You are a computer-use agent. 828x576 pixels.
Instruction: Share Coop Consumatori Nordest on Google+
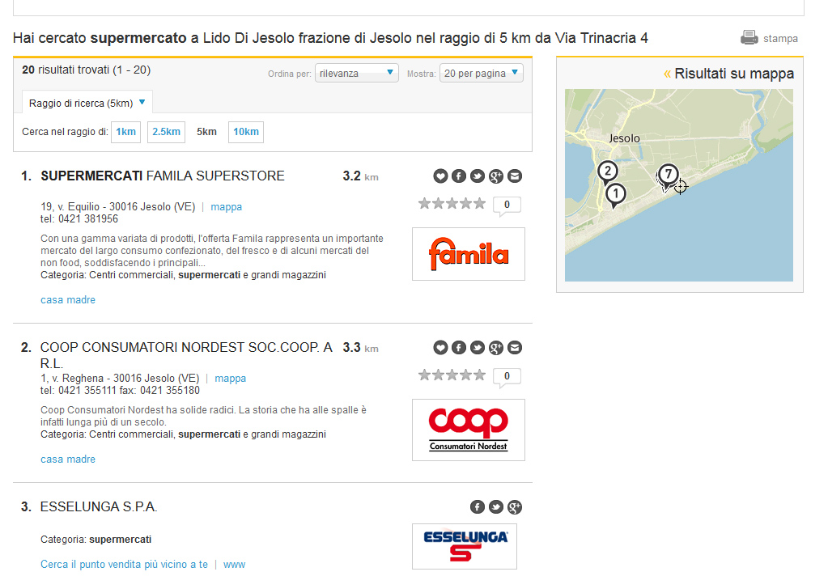click(x=496, y=347)
